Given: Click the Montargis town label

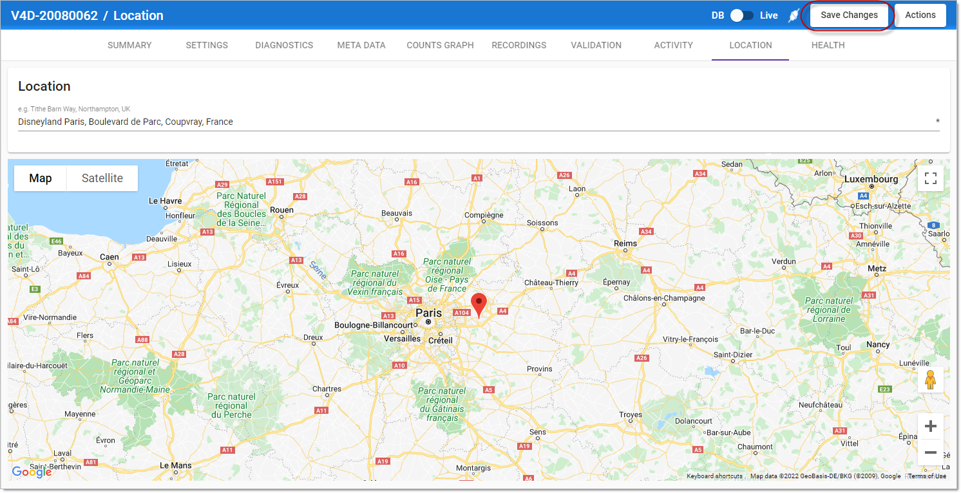Looking at the screenshot, I should 473,468.
